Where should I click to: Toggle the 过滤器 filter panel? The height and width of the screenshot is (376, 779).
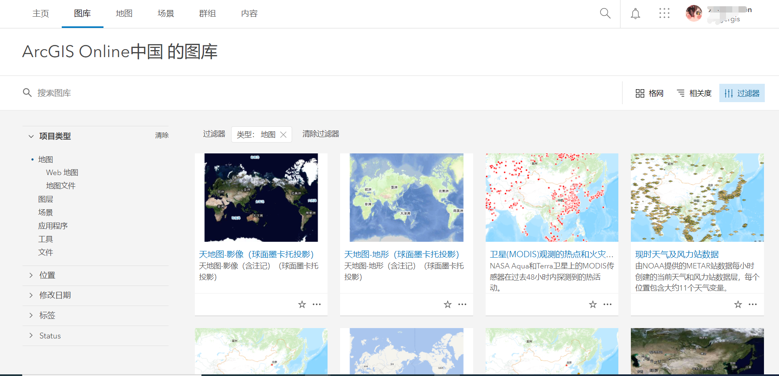742,93
